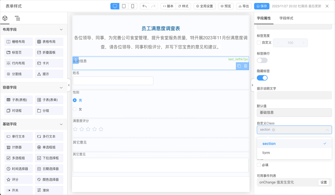
Task: Copy the selected 基础信息 field
Action: click(239, 66)
